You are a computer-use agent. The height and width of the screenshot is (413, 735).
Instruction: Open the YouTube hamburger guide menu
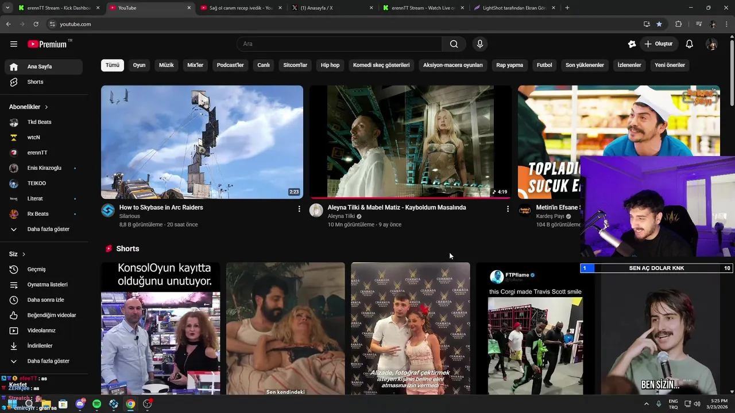[14, 44]
